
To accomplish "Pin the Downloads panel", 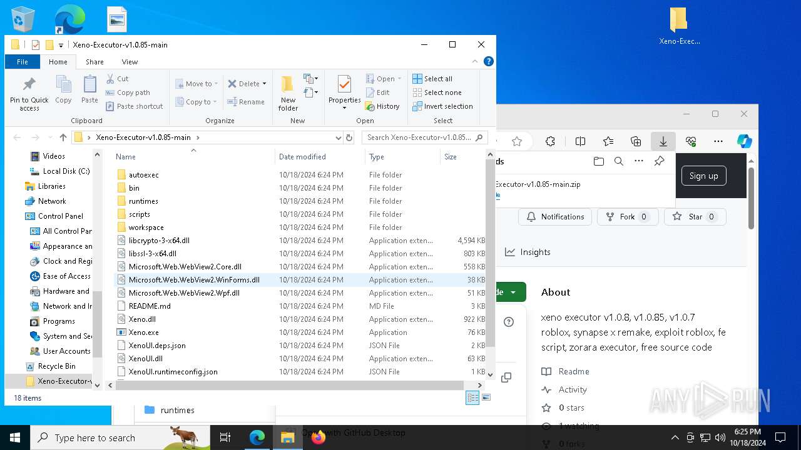I will tap(659, 161).
